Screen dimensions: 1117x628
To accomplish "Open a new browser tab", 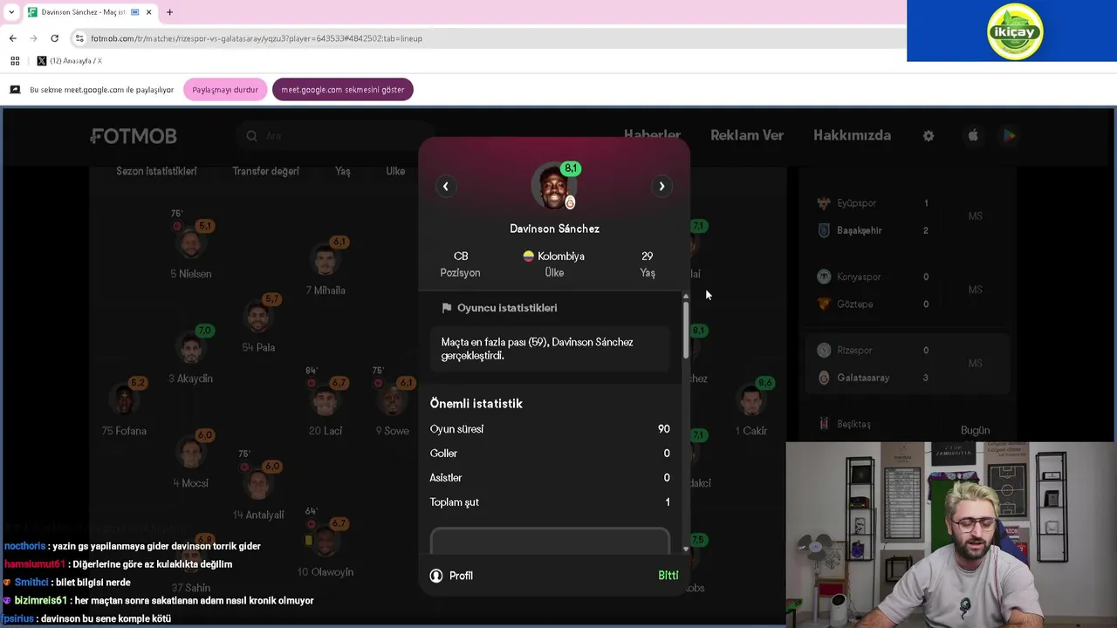I will [x=169, y=12].
